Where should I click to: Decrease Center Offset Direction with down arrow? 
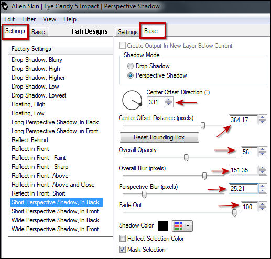168,104
